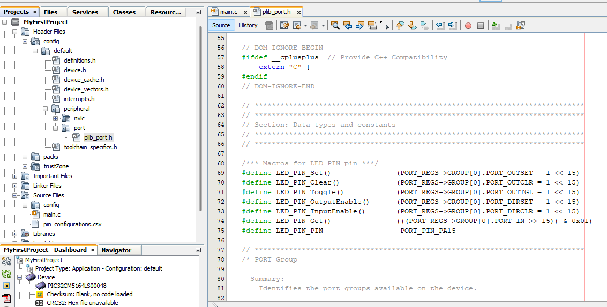Collapse the Device node in Dashboard
Image resolution: width=607 pixels, height=307 pixels.
(19, 277)
